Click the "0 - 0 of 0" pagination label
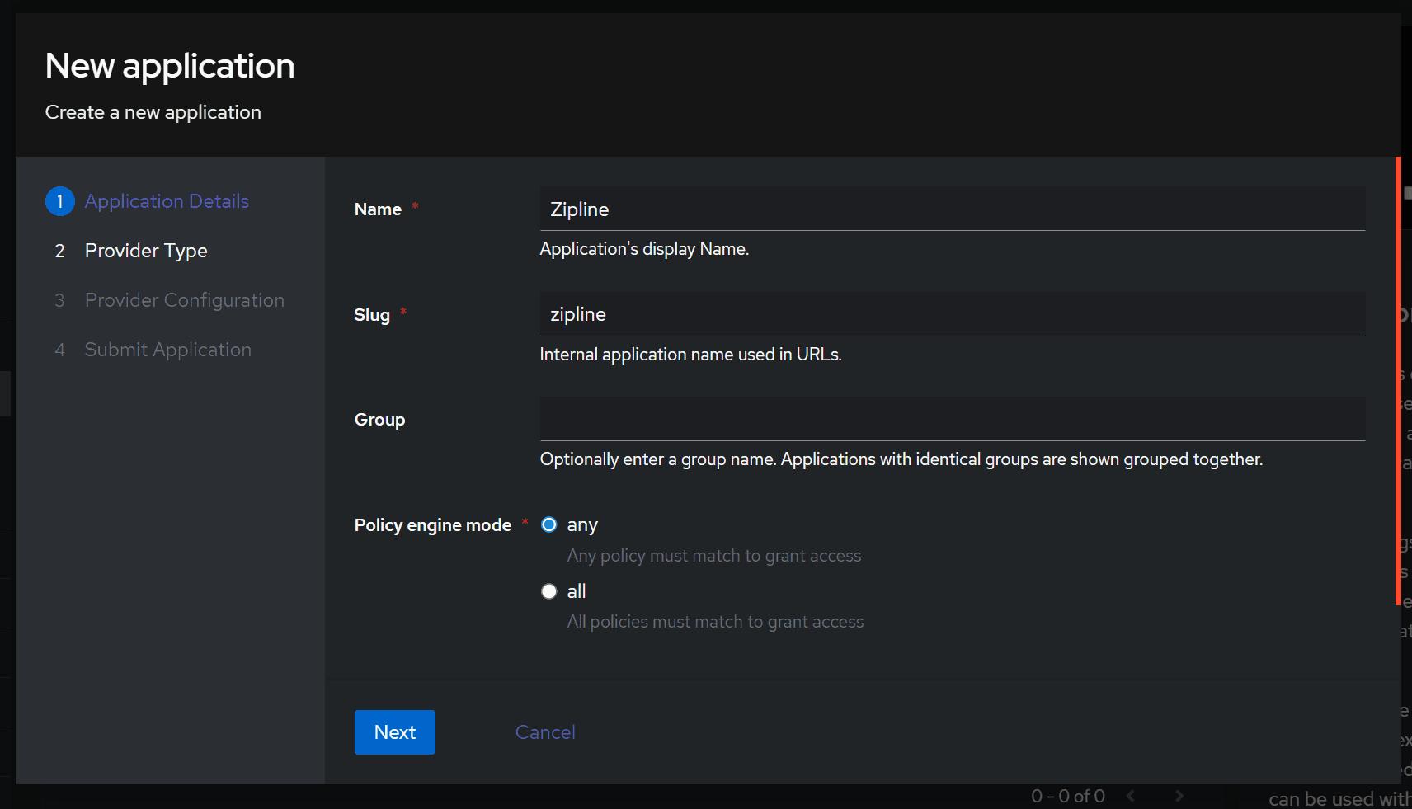Screen dimensions: 1412x809 click(x=1067, y=795)
